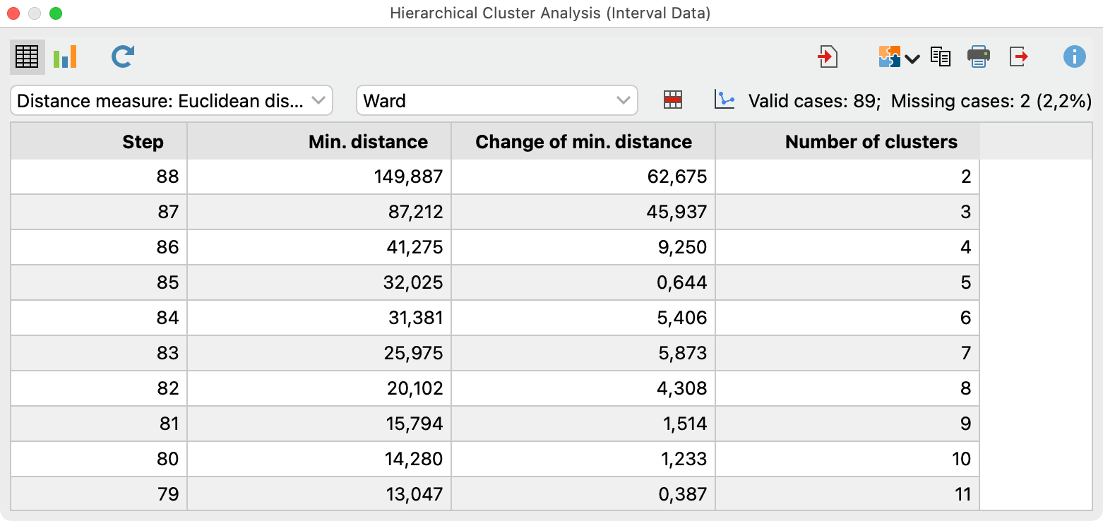Open the Ward linkage method dropdown
Viewport: 1103px width, 521px height.
[x=496, y=100]
